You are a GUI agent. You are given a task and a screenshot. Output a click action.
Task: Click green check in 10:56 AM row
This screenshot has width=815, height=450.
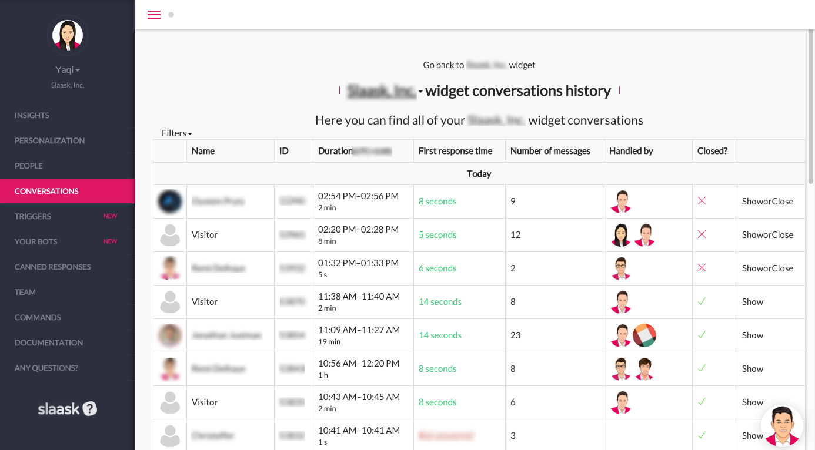702,368
